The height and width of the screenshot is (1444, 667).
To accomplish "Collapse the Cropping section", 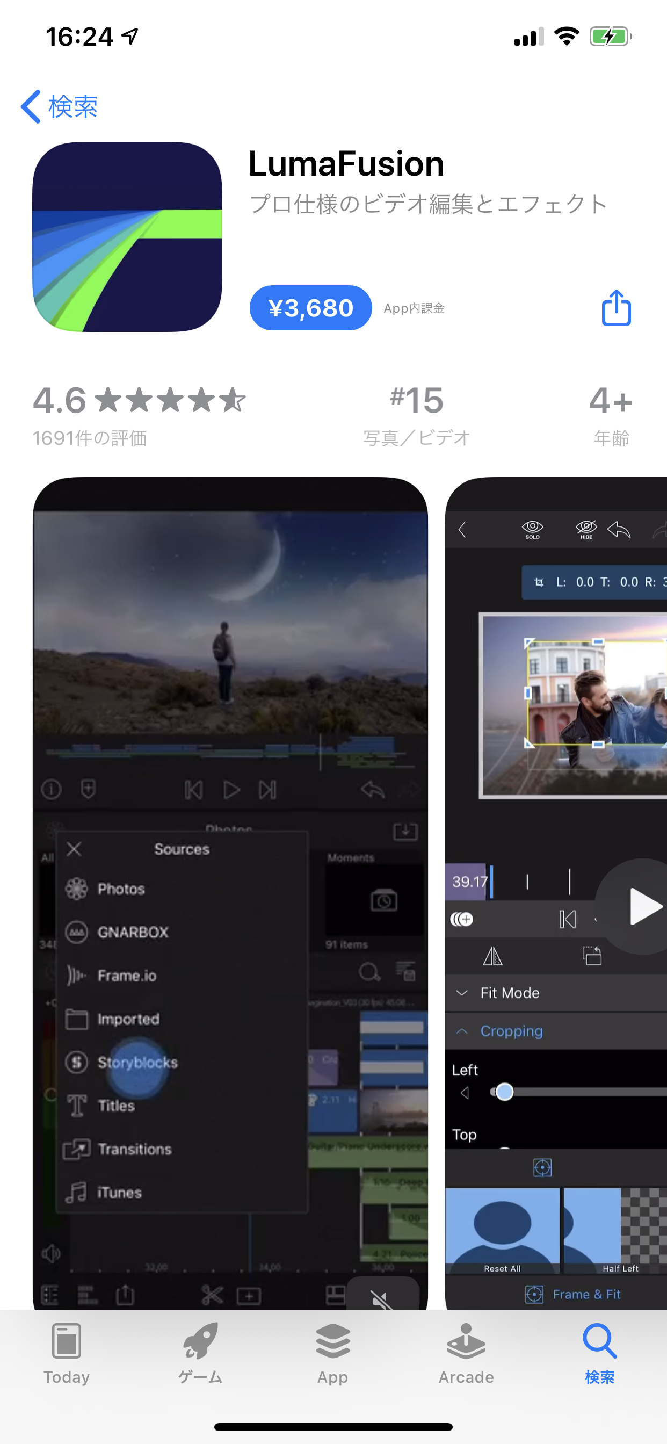I will point(556,1031).
